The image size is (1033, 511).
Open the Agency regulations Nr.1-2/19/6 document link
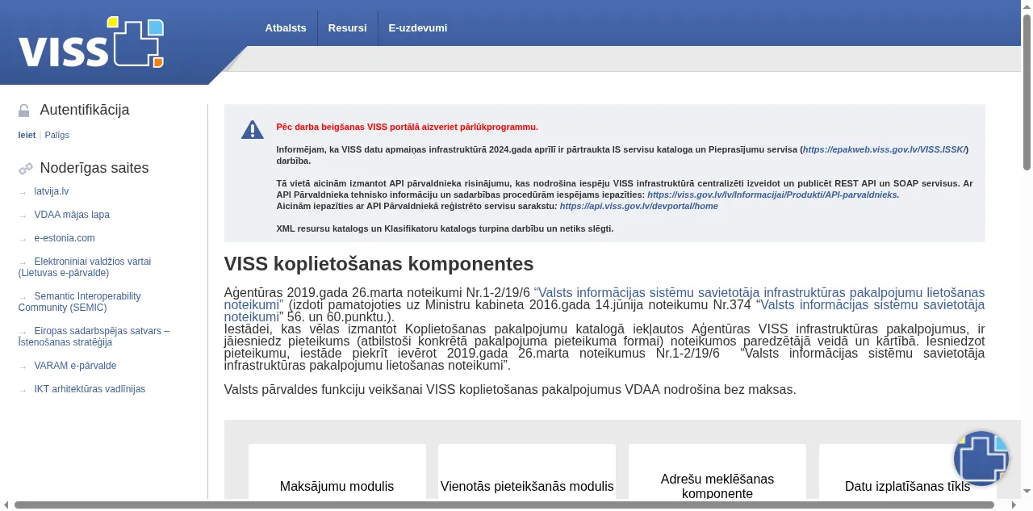[604, 299]
